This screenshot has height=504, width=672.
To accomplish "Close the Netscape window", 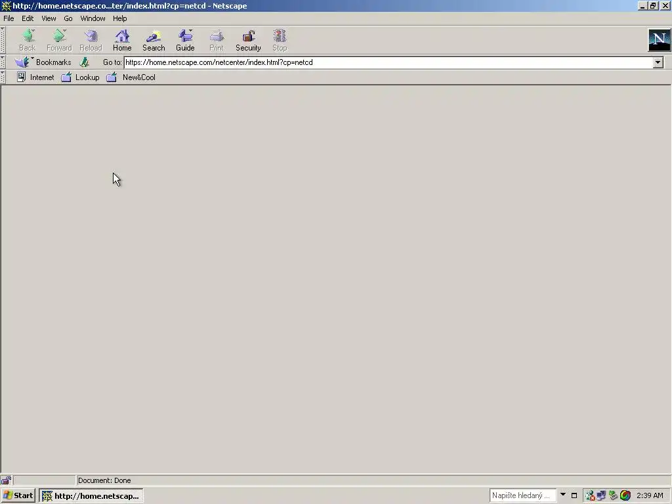I will [665, 6].
